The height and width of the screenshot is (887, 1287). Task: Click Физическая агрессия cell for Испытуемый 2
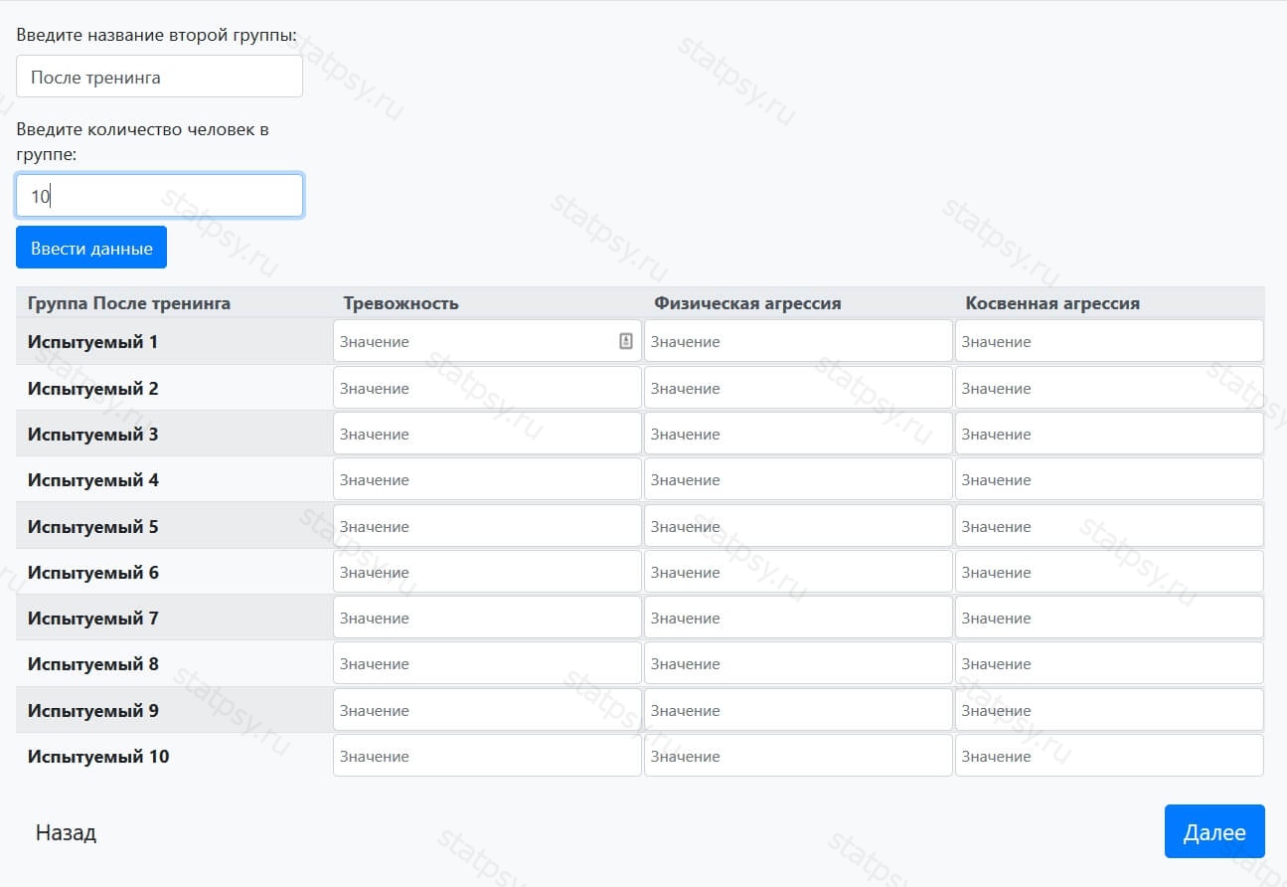click(x=798, y=388)
